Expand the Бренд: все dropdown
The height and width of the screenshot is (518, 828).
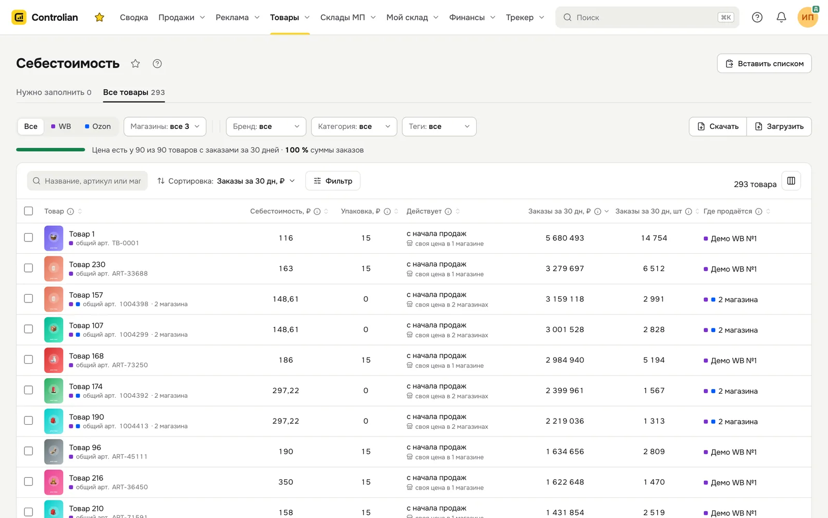point(266,126)
